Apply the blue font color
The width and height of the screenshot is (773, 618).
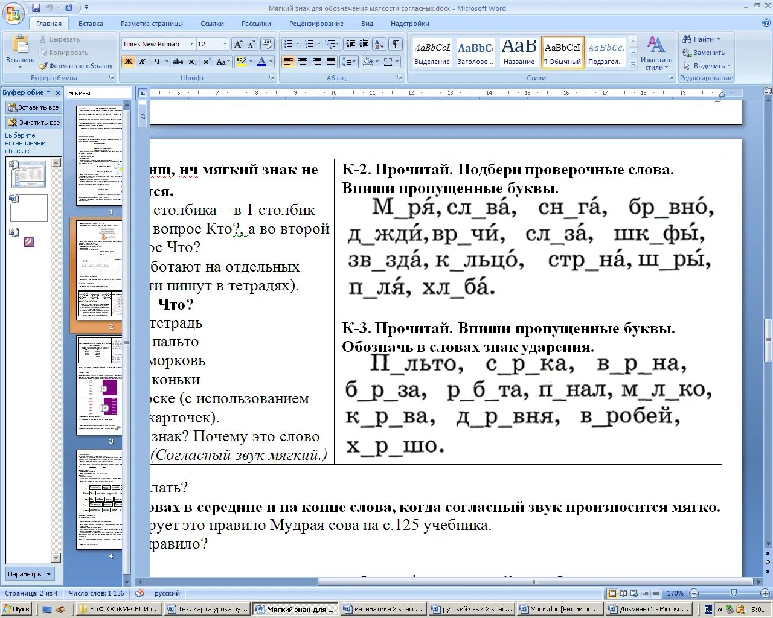(x=261, y=62)
